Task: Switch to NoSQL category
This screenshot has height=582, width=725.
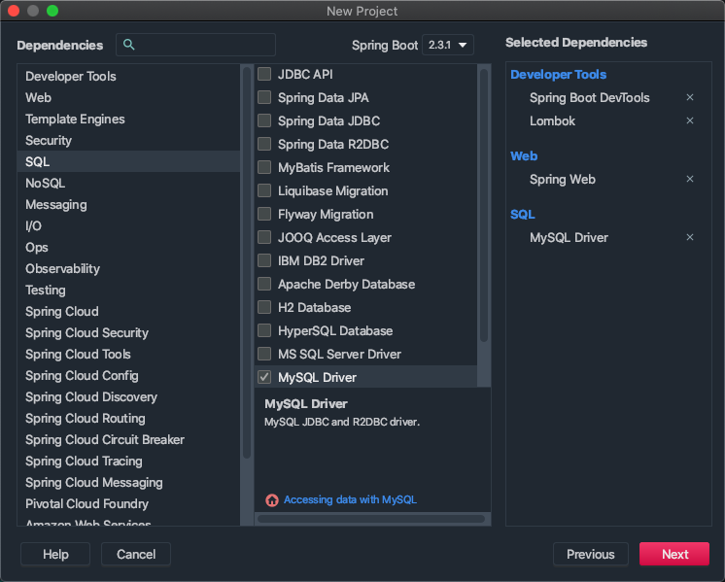Action: point(128,183)
